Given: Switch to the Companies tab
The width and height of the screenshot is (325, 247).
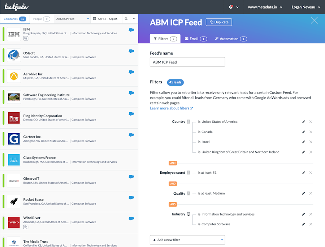Looking at the screenshot, I should click(x=15, y=19).
